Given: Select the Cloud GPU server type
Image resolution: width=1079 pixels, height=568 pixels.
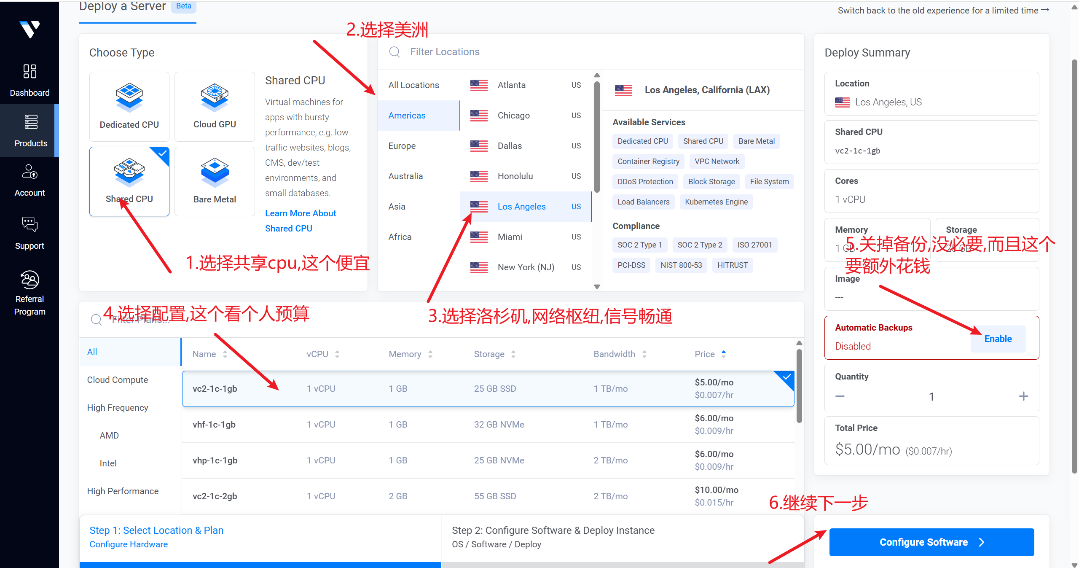Looking at the screenshot, I should tap(215, 107).
